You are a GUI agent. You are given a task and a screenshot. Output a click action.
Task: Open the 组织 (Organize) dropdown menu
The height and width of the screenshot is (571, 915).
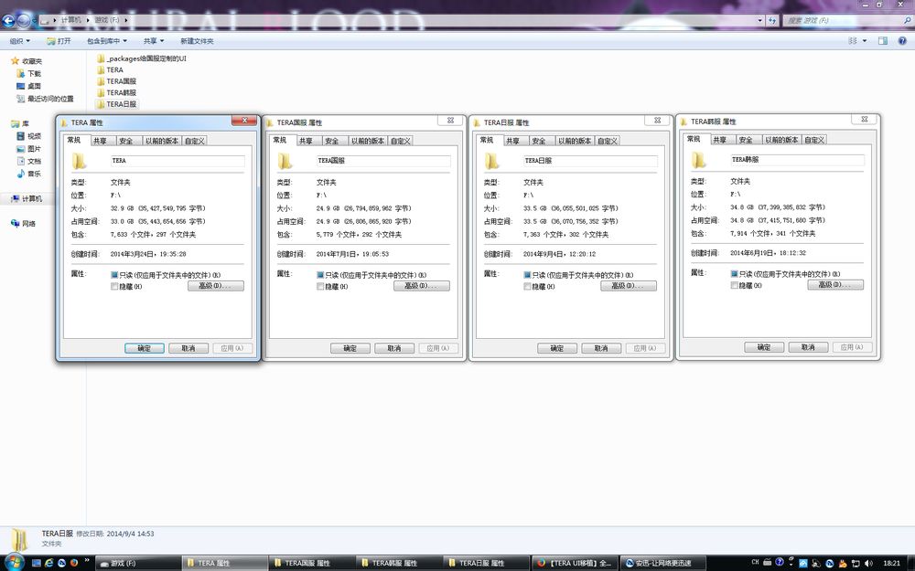point(20,41)
